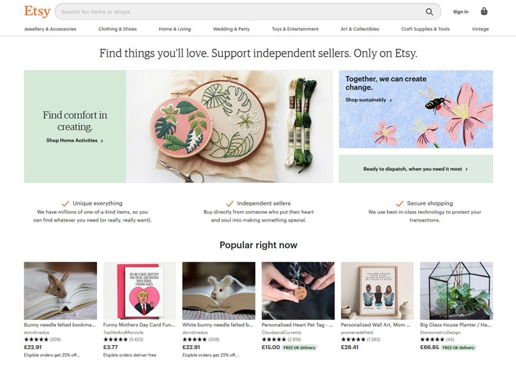
Task: Open the Craft Supplies & Tools category
Action: [x=425, y=29]
